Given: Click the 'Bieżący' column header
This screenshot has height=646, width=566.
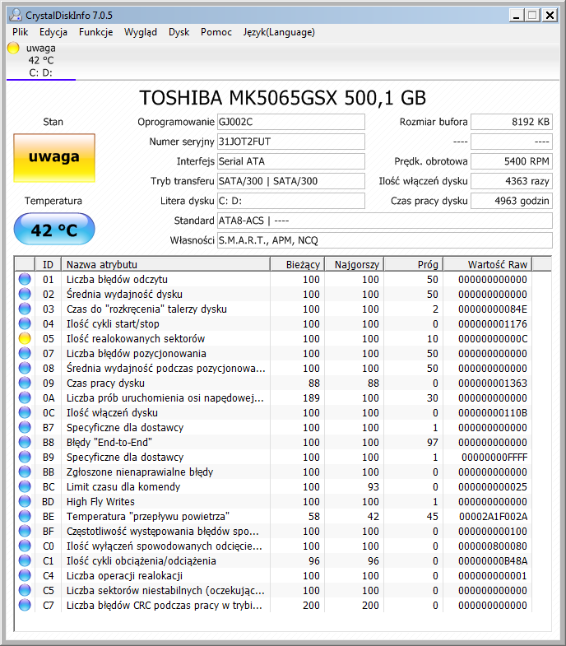Looking at the screenshot, I should pos(298,264).
